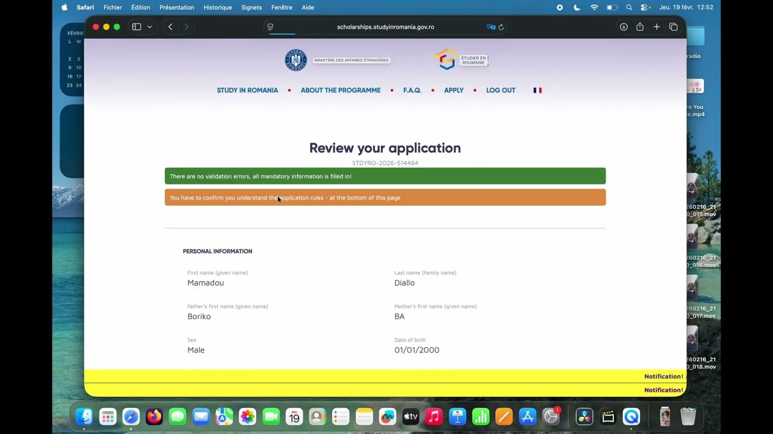Open Finder from the Dock
773x434 pixels.
tap(85, 417)
